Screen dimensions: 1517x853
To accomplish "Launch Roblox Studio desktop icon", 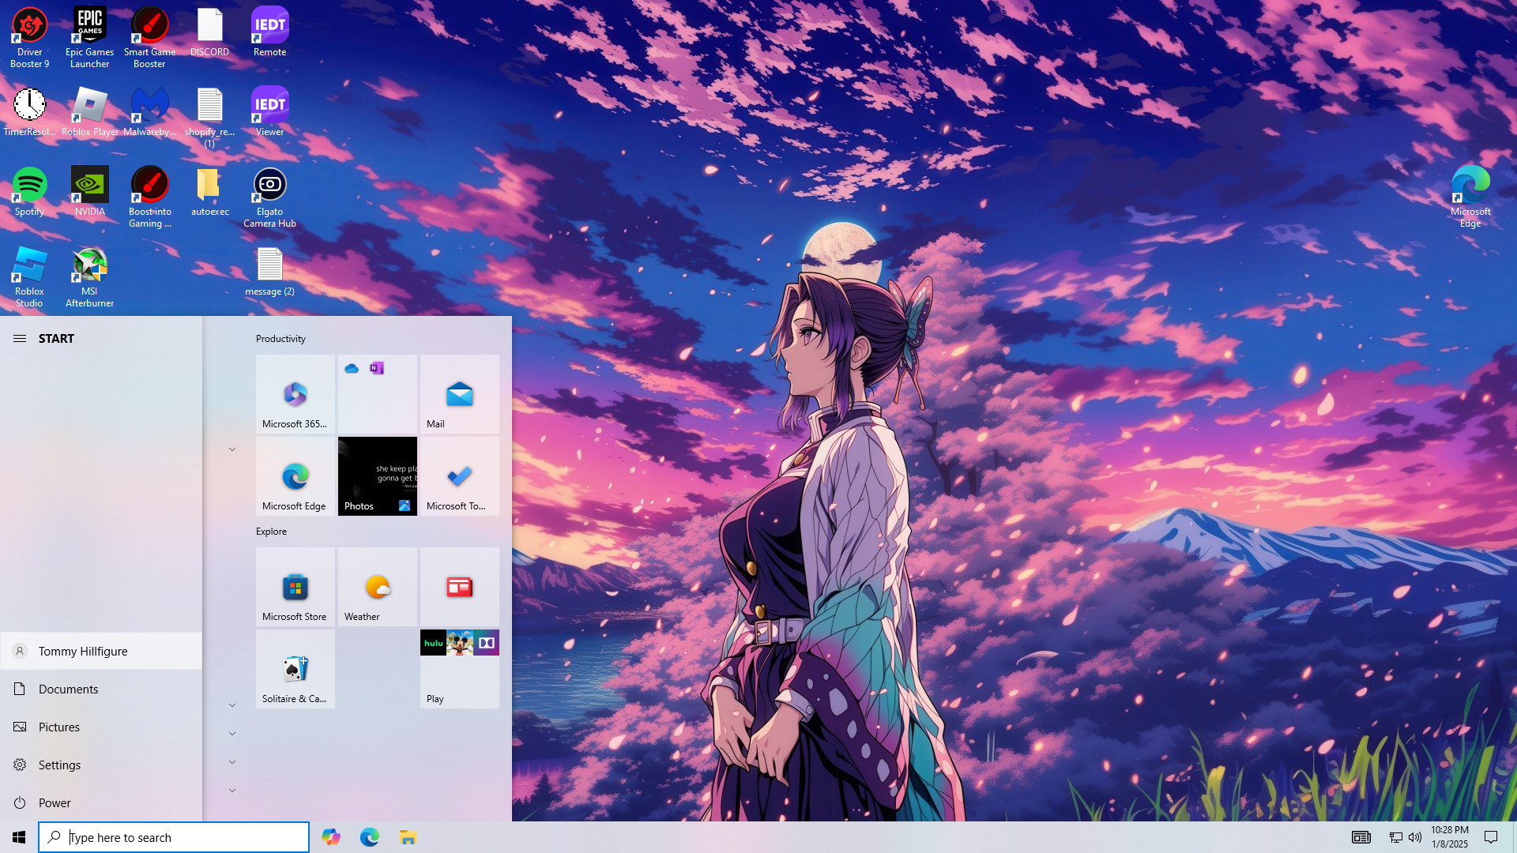I will pyautogui.click(x=29, y=275).
